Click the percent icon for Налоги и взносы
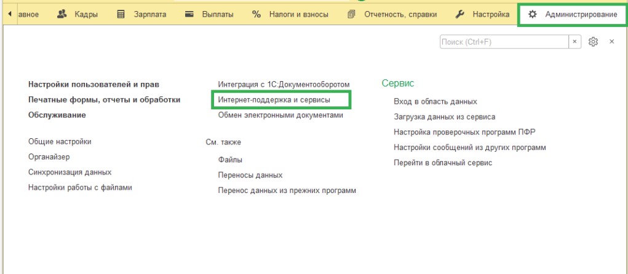 pos(256,14)
